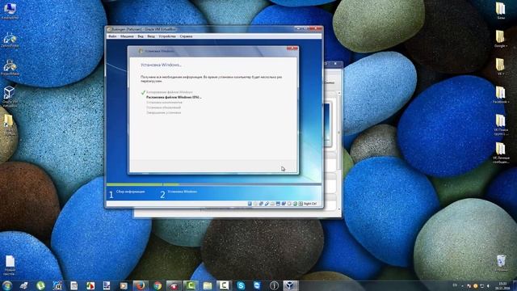Click the volume speaker icon in tray

[x=488, y=285]
